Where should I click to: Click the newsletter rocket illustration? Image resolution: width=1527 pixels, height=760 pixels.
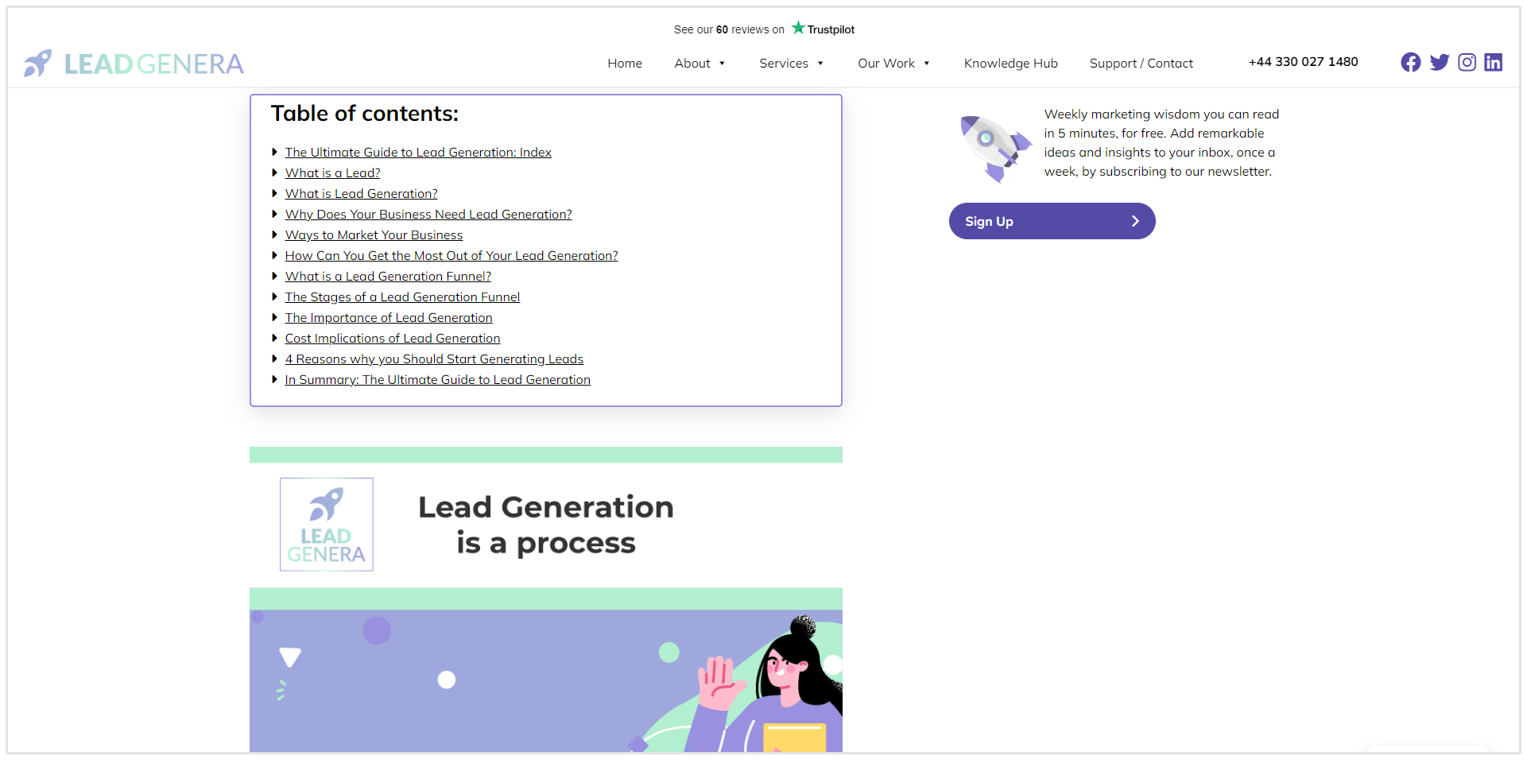click(x=994, y=147)
